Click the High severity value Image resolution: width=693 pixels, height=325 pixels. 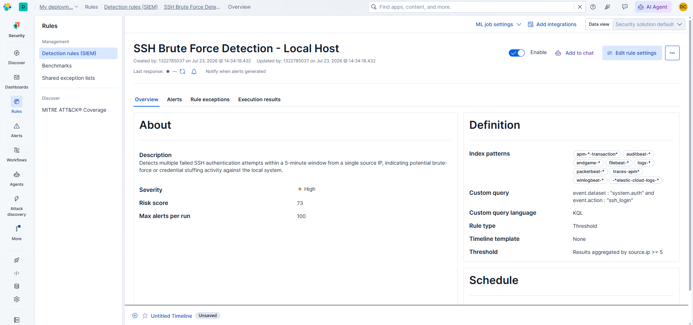tap(307, 189)
